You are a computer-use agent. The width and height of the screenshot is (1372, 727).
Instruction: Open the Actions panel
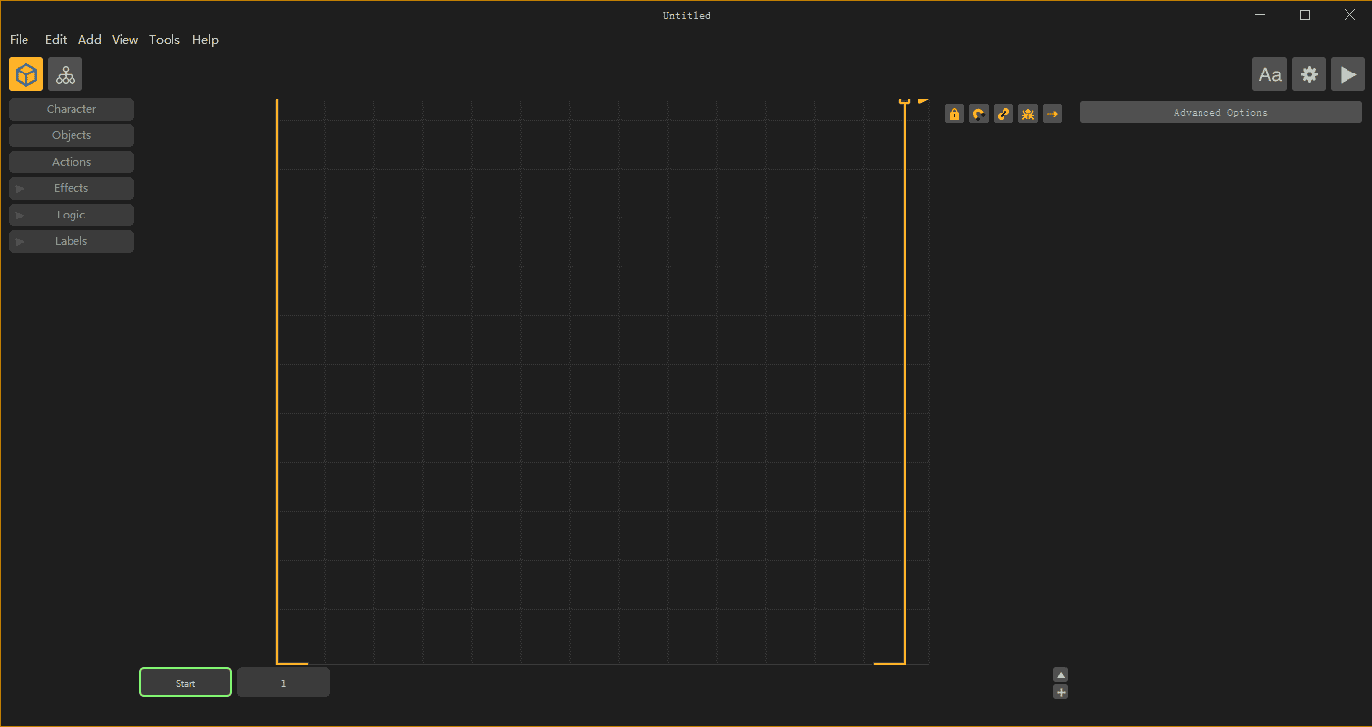point(71,161)
